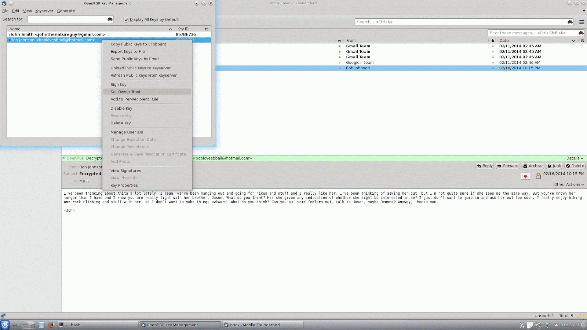
Task: Click the From column header
Action: [415, 41]
